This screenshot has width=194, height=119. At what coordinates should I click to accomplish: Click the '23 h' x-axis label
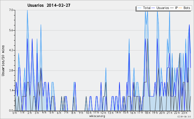[x=184, y=113]
